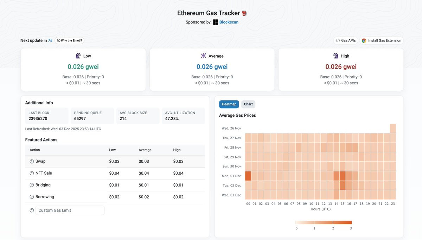Screen dimensions: 422x240
Task: Open the Gas APIs button
Action: click(x=345, y=40)
